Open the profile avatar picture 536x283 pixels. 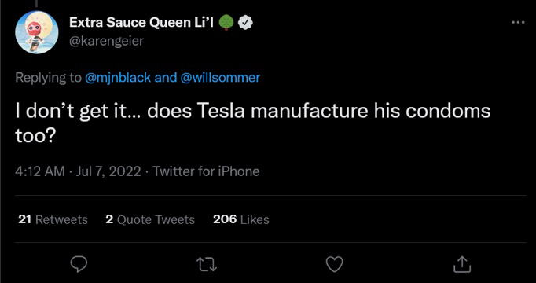point(37,32)
